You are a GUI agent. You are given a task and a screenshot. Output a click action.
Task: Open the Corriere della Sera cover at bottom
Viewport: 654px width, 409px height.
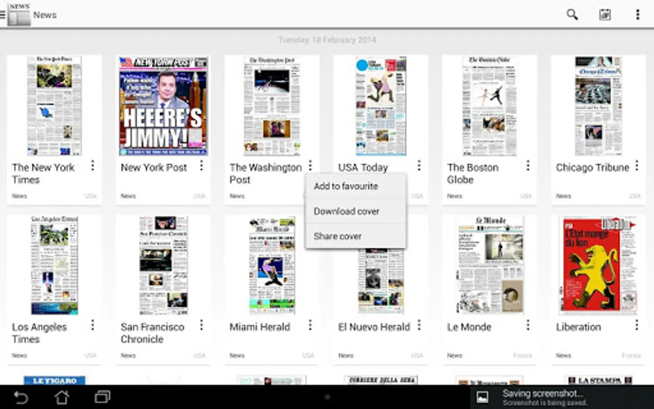click(x=381, y=380)
